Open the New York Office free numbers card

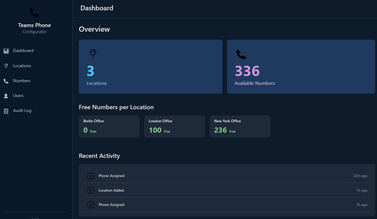point(240,127)
